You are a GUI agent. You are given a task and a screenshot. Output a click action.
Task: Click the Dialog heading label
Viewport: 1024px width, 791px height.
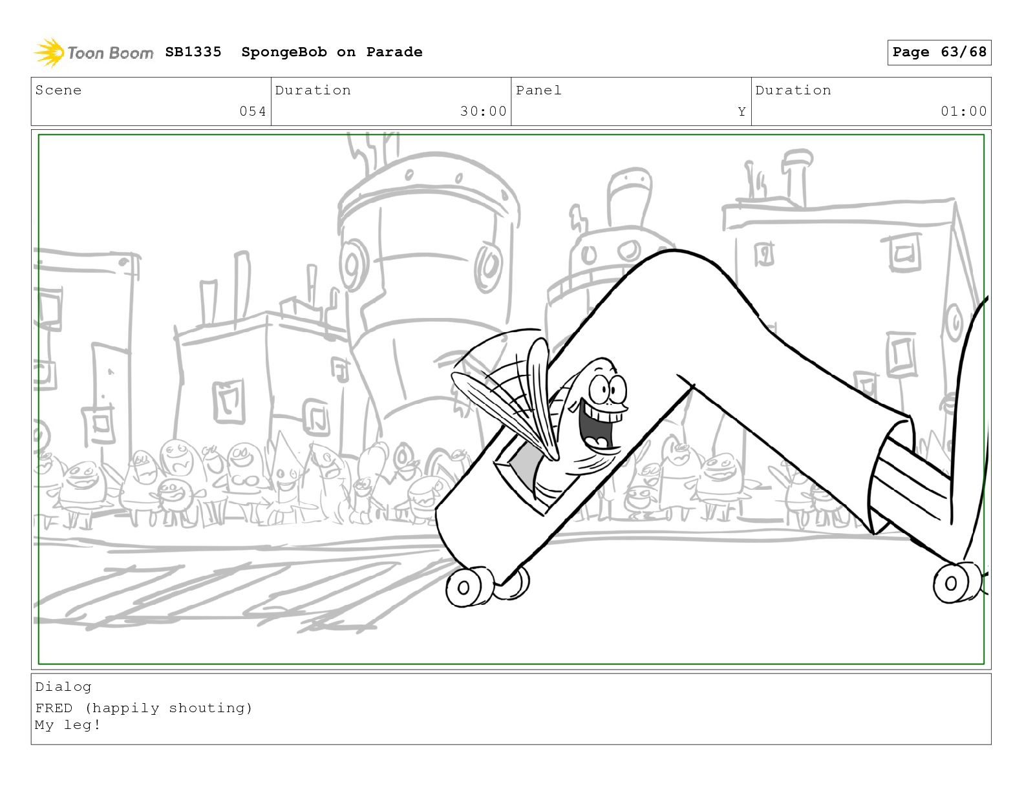pyautogui.click(x=63, y=686)
